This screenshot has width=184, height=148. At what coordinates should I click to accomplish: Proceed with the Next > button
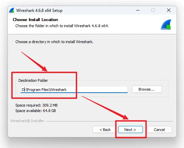(130, 130)
